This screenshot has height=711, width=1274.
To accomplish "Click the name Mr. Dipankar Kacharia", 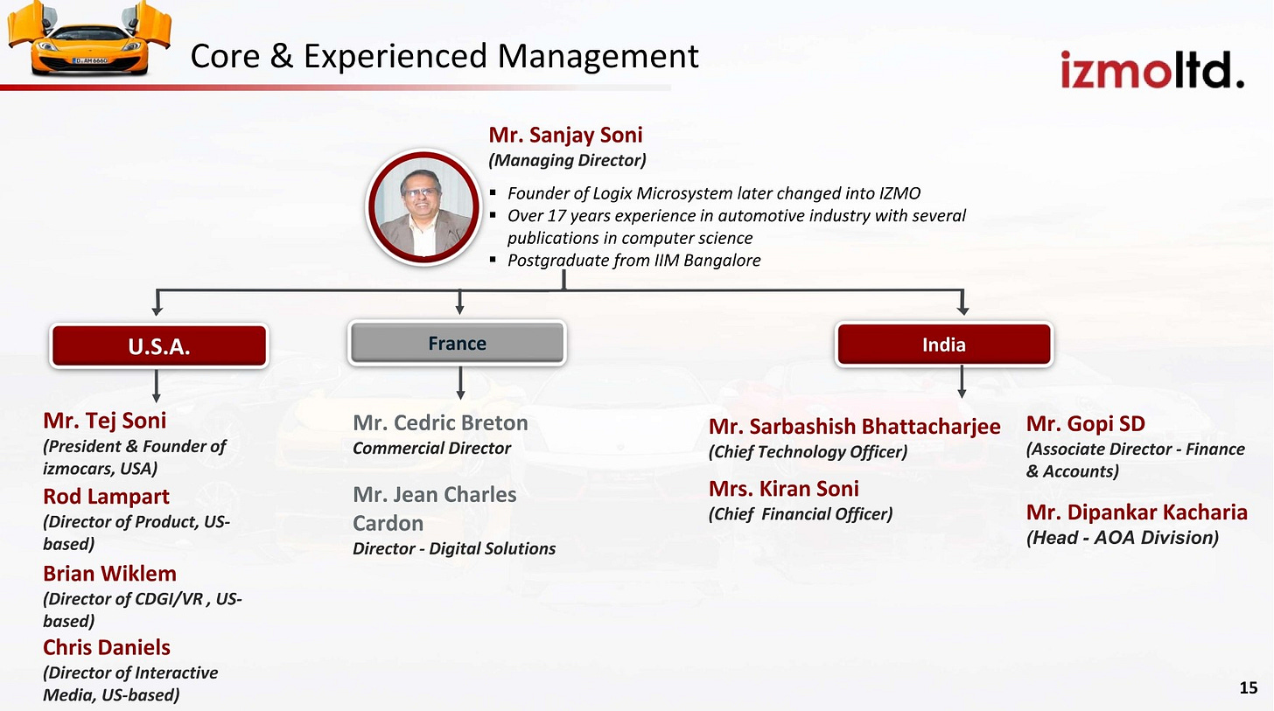I will click(x=1137, y=512).
